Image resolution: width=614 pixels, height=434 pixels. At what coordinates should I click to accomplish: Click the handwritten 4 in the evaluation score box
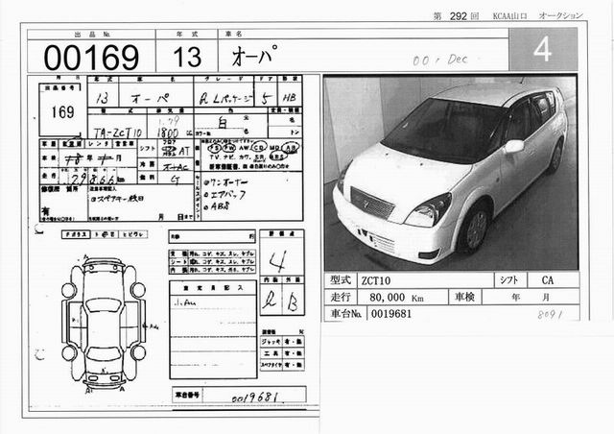click(x=279, y=261)
